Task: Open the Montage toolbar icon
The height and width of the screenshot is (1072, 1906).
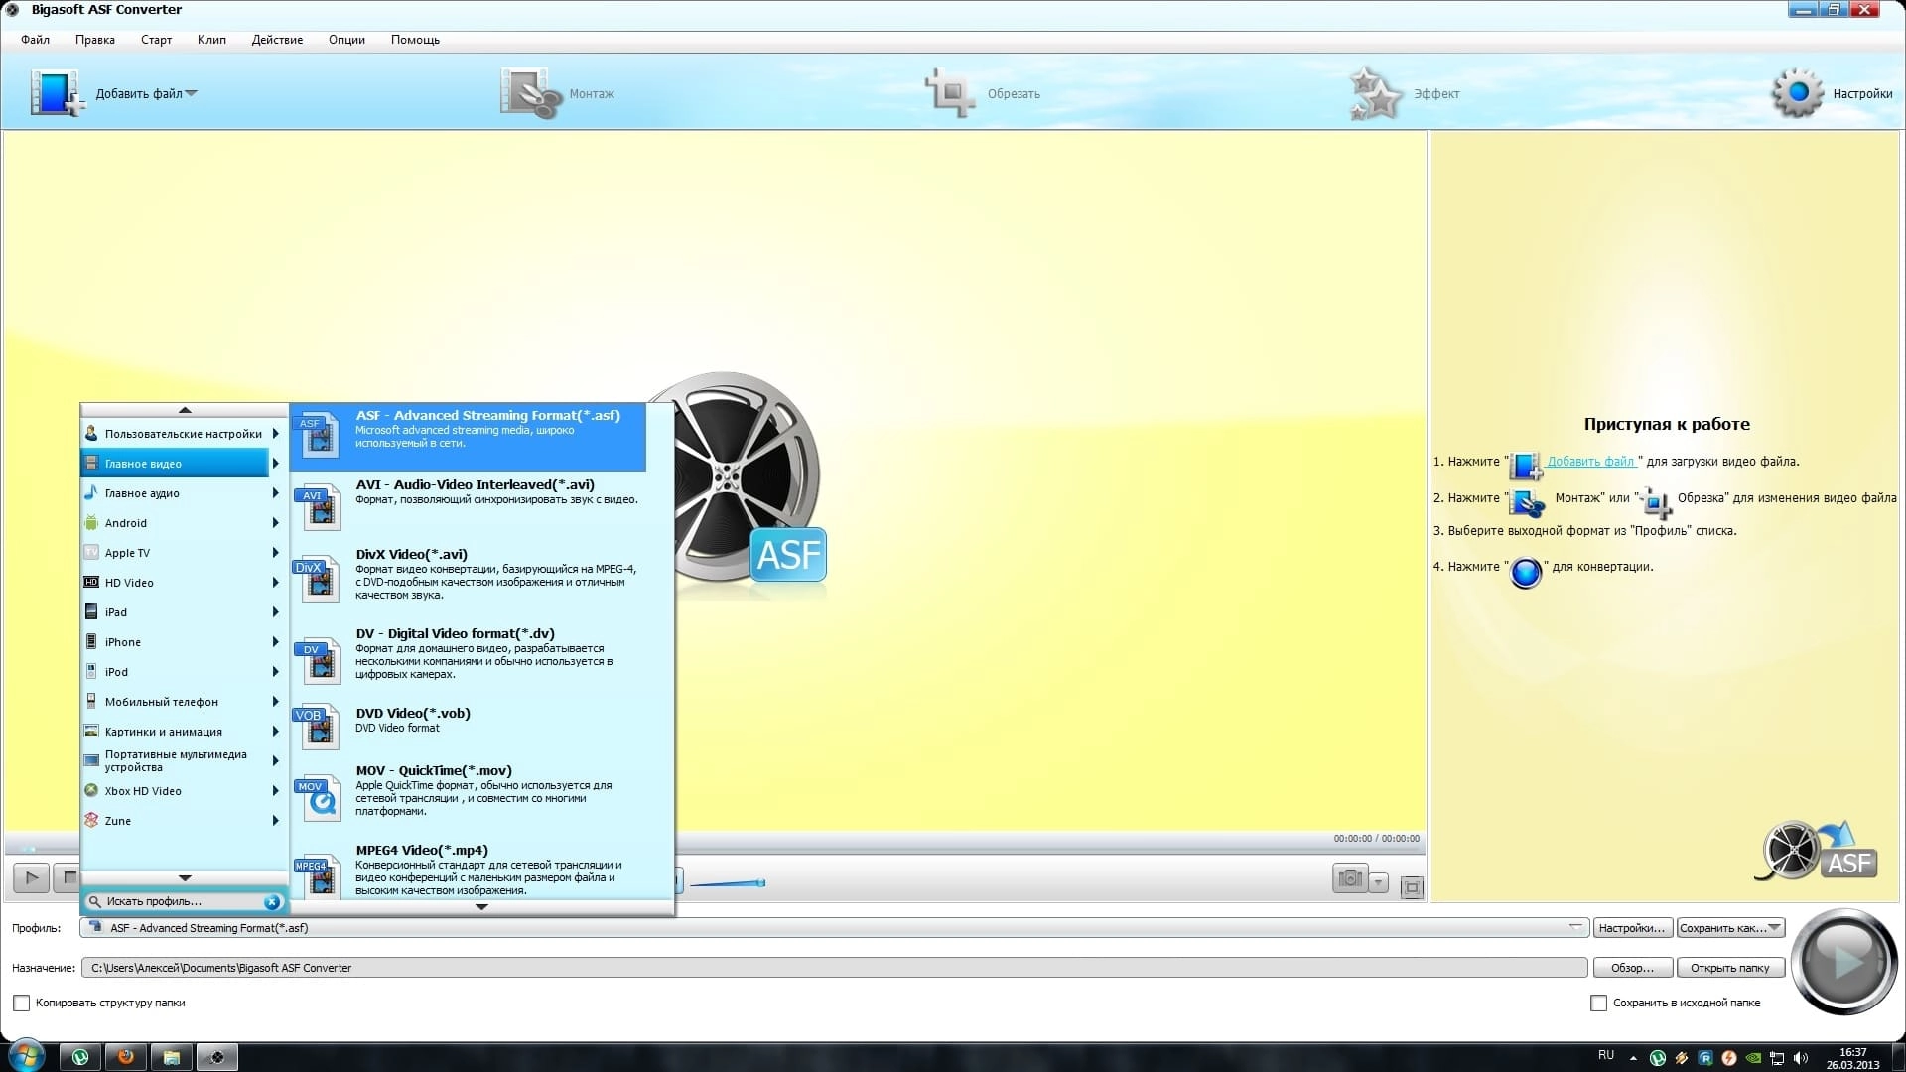Action: pyautogui.click(x=531, y=93)
